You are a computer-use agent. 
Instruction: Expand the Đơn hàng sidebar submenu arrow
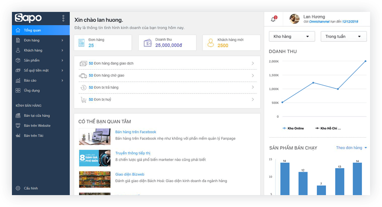(62, 40)
